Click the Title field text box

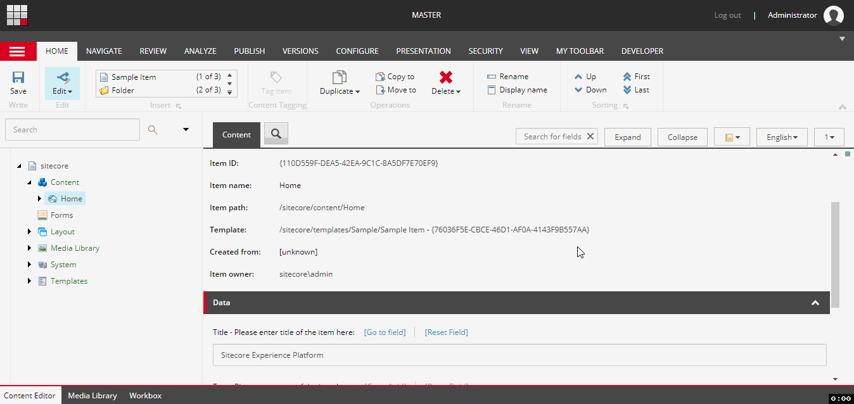[519, 355]
